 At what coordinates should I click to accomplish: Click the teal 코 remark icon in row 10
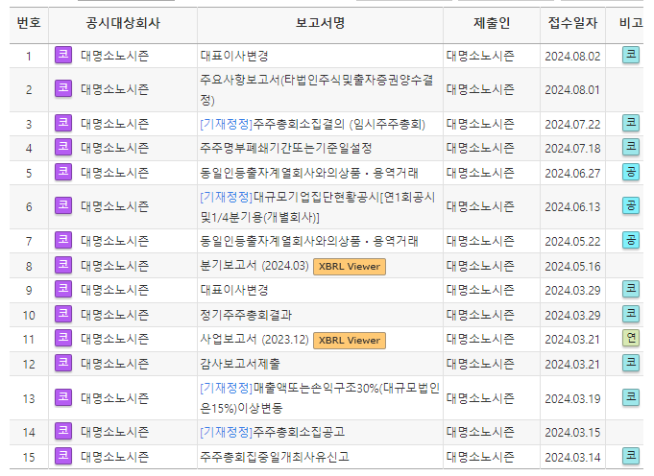(631, 314)
